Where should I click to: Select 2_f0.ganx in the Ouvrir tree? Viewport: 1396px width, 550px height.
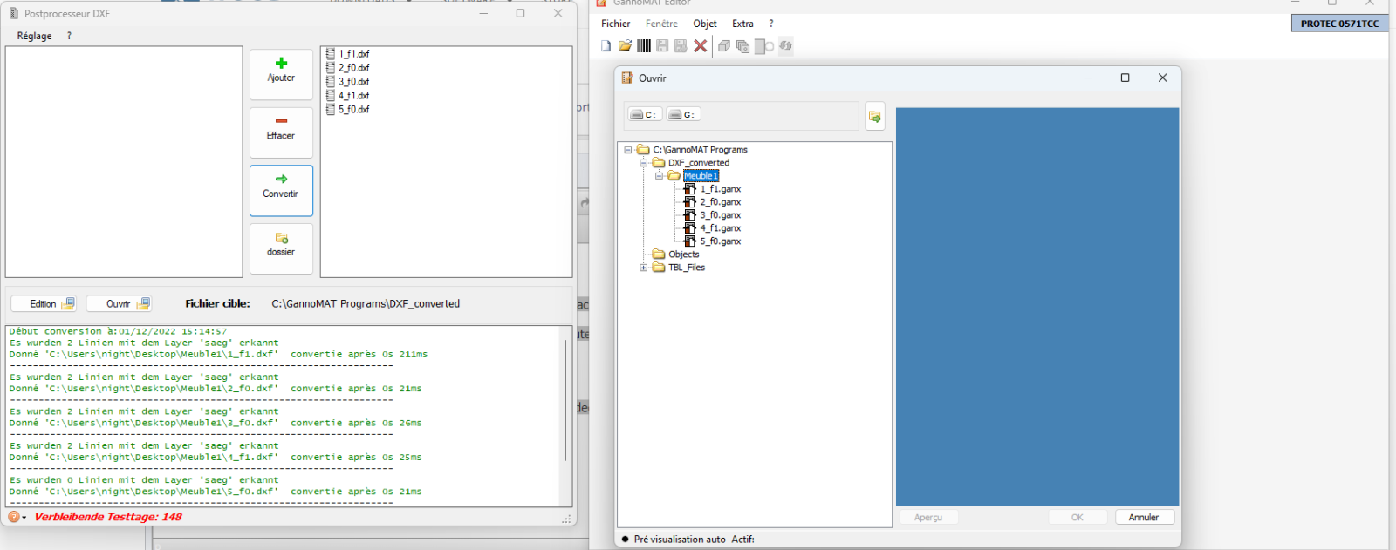pos(720,202)
